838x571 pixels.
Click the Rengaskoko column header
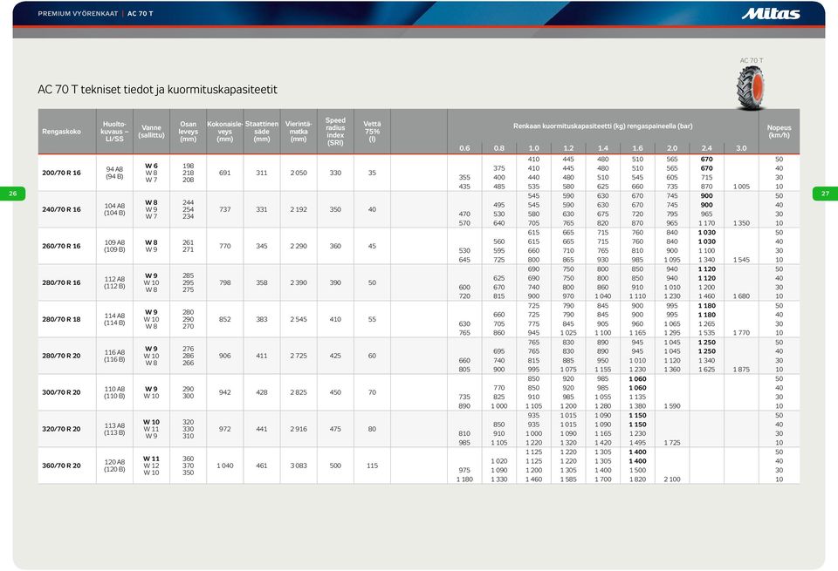[x=61, y=132]
